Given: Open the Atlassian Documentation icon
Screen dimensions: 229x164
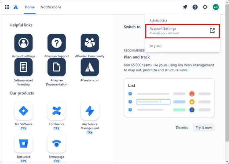Looking at the screenshot, I should tap(56, 67).
